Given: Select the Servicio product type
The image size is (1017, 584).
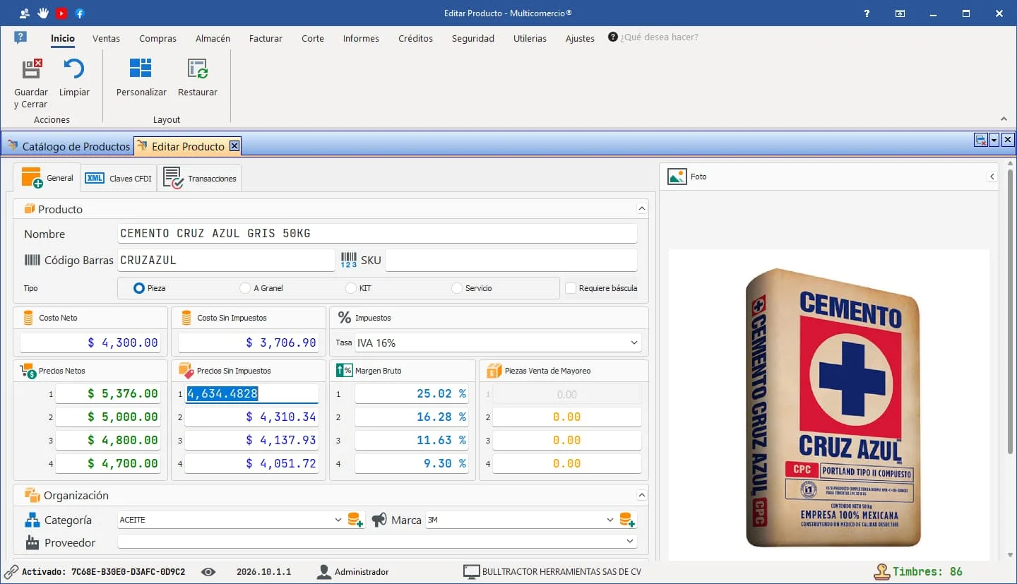Looking at the screenshot, I should click(x=457, y=288).
